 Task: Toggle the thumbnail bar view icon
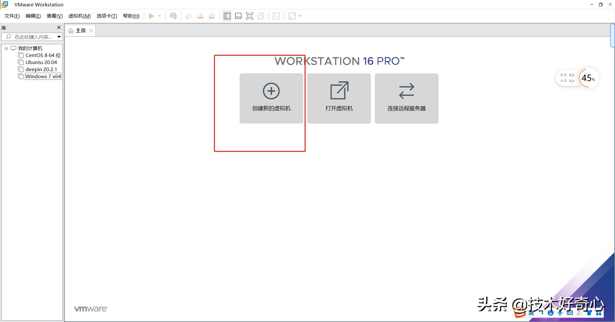point(238,16)
